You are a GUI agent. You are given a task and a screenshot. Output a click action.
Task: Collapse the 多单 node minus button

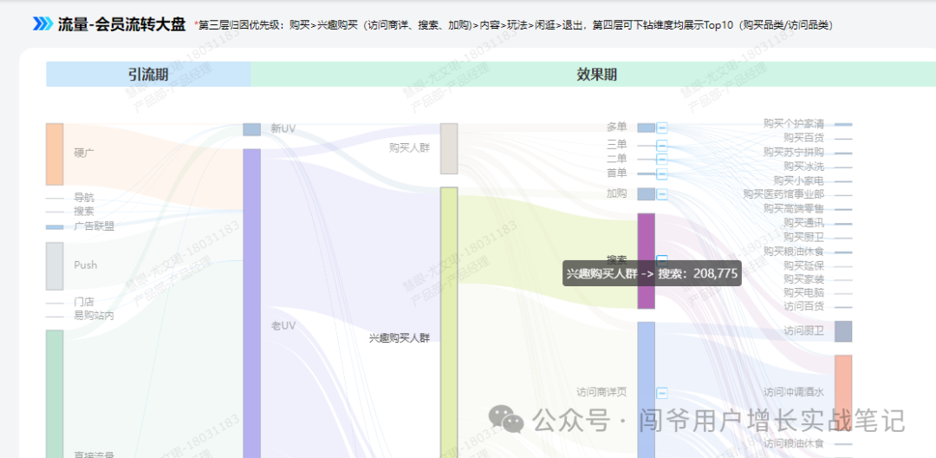[x=662, y=128]
